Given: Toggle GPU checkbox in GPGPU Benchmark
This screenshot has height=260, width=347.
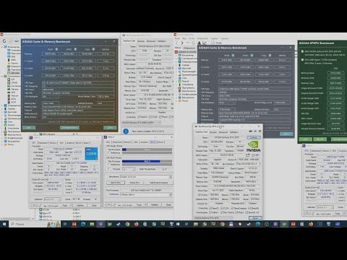Looking at the screenshot, I should 302,51.
